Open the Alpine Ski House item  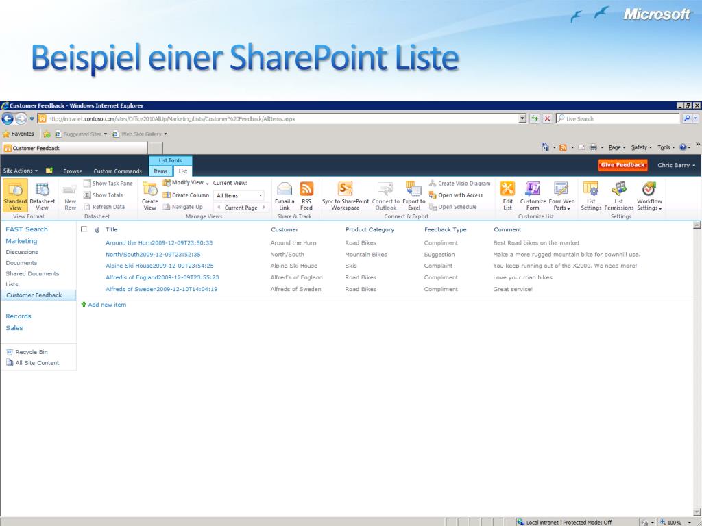(x=159, y=266)
